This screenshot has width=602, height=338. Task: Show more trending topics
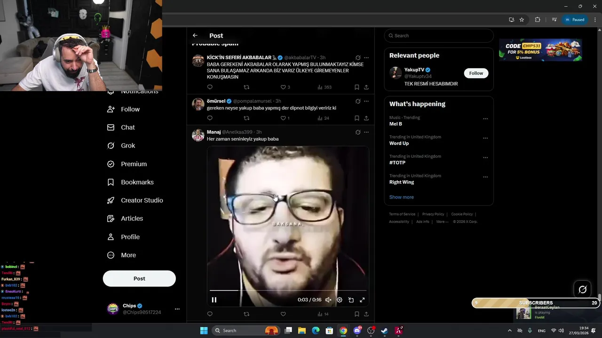click(402, 197)
